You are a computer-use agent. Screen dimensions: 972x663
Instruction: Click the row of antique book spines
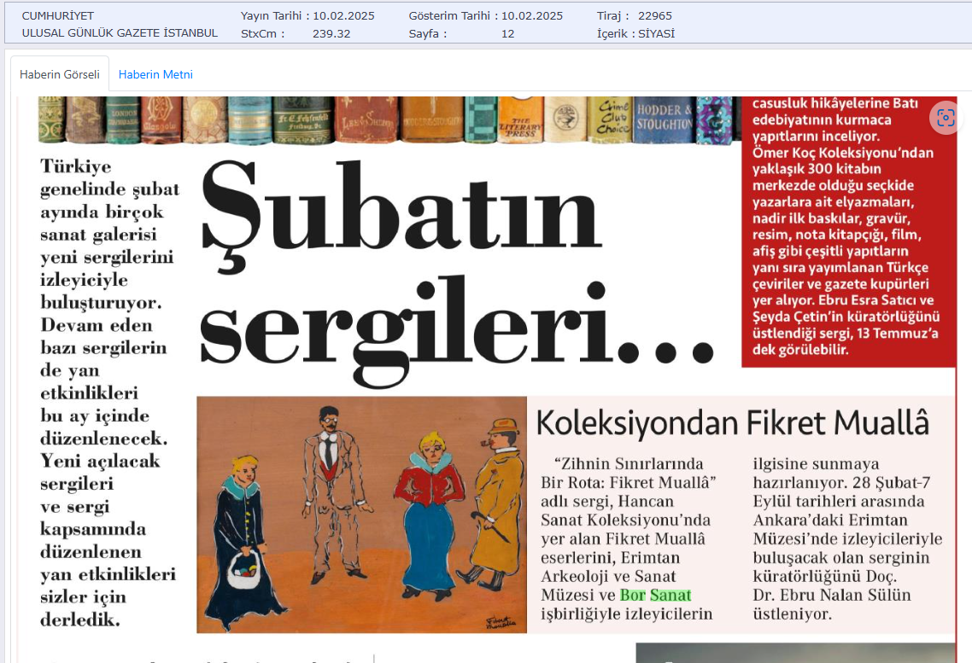[389, 120]
